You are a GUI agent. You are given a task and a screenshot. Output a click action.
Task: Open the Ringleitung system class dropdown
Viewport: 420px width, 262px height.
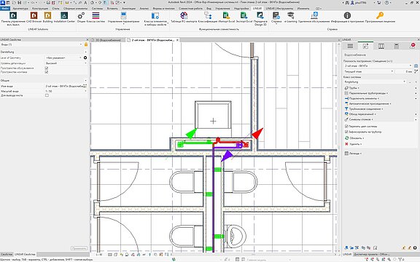tap(375, 82)
